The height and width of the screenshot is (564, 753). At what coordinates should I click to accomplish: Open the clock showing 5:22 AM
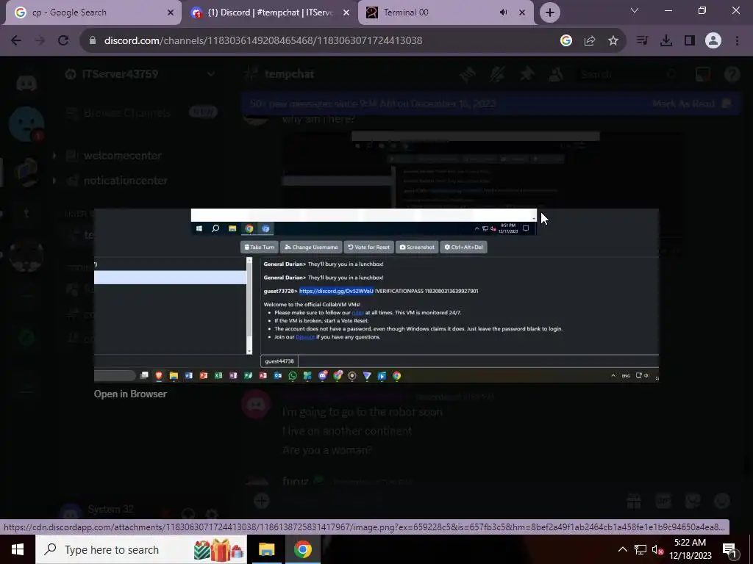point(690,549)
